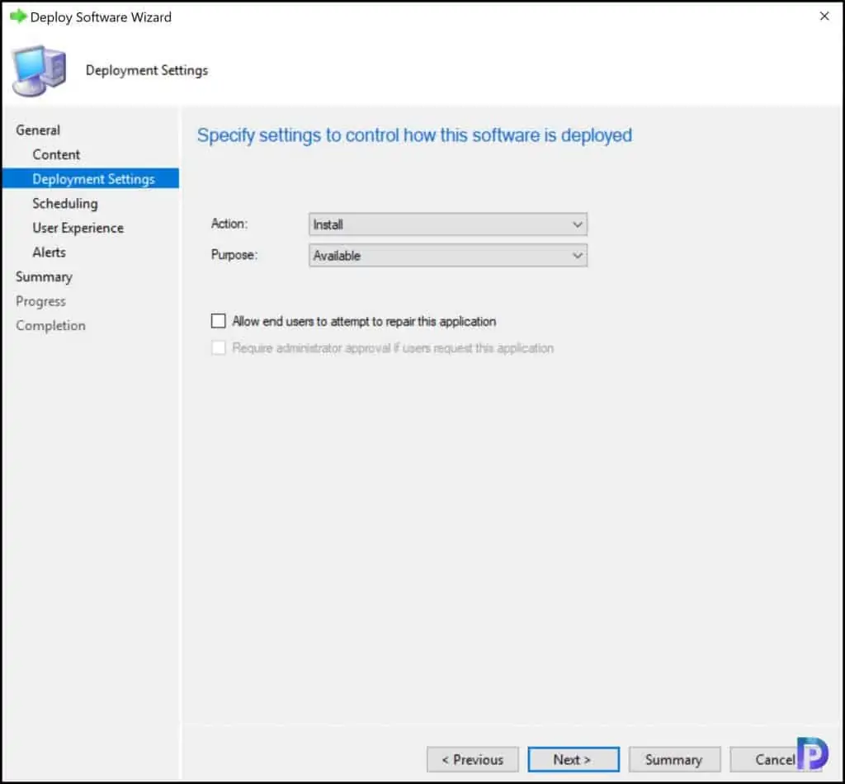Open the Alerts wizard step
Image resolution: width=845 pixels, height=784 pixels.
49,253
